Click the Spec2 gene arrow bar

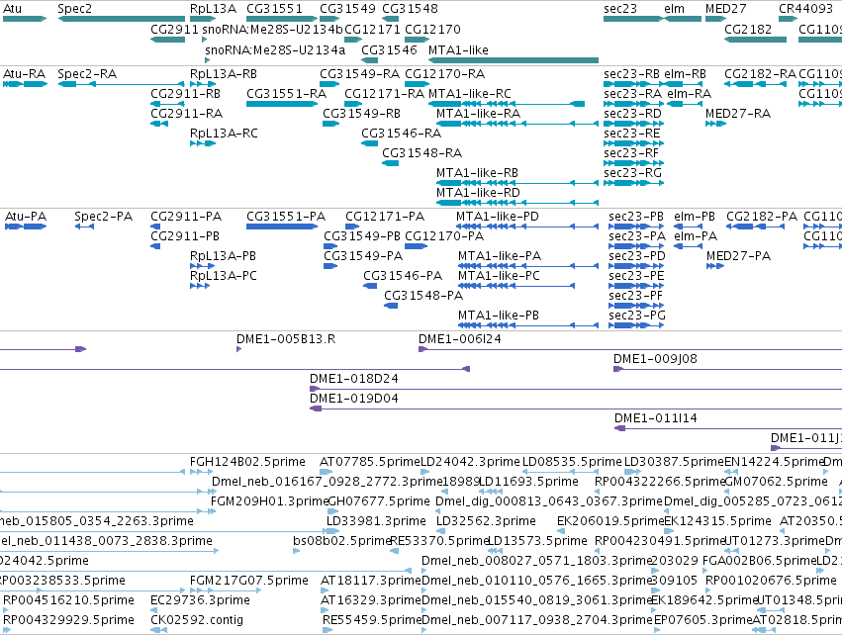tap(122, 19)
